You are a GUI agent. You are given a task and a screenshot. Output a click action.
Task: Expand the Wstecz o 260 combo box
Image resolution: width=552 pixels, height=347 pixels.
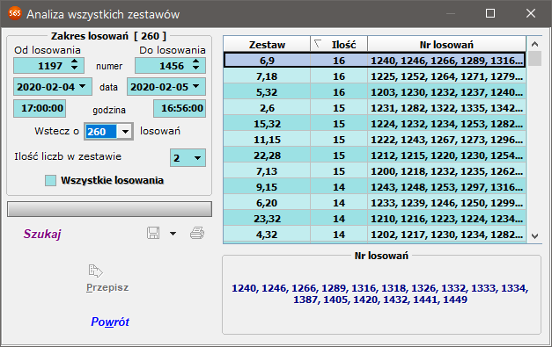[125, 132]
